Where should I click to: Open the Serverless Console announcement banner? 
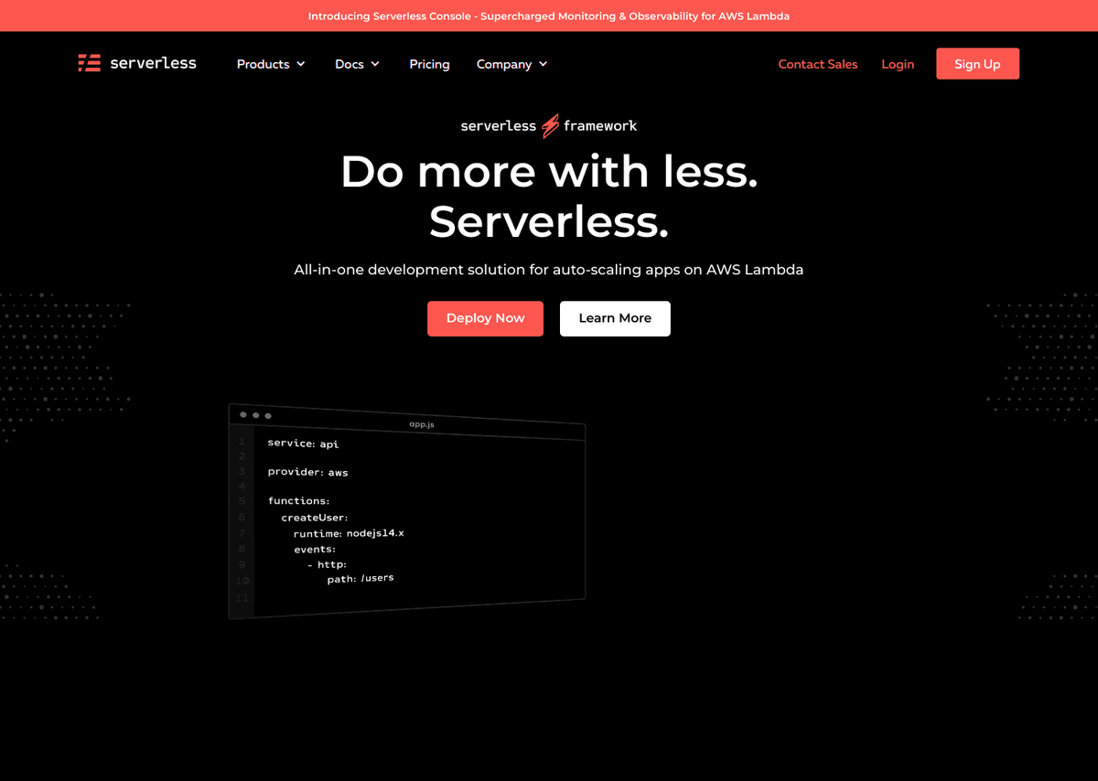click(549, 16)
